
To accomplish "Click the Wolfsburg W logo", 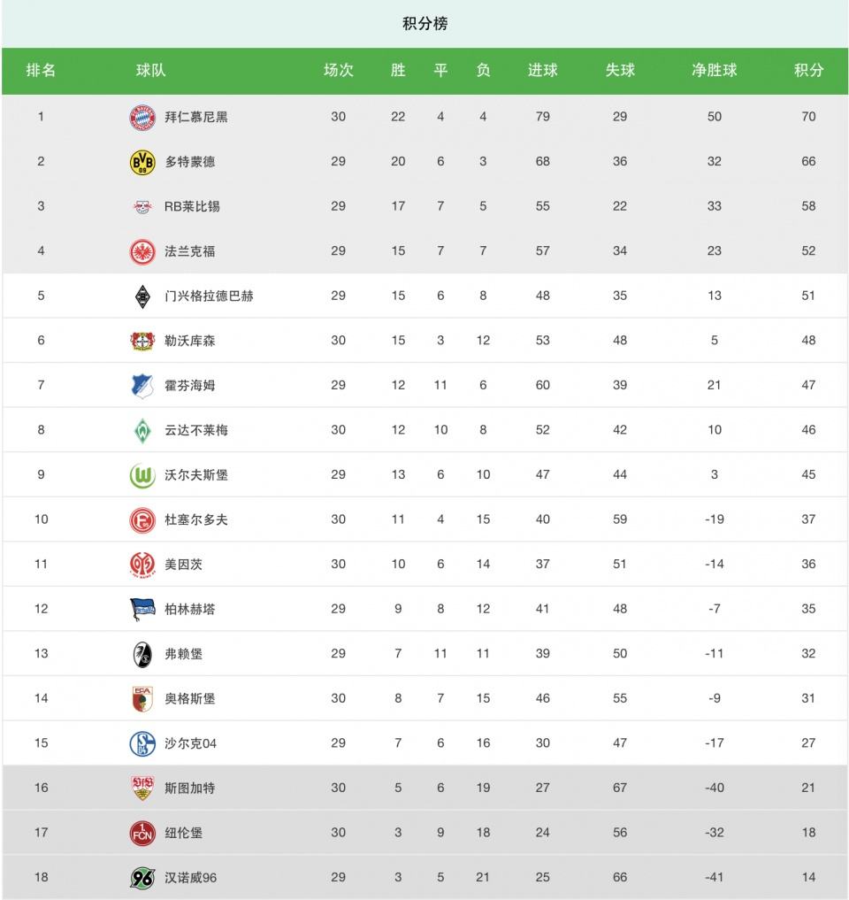I will [x=142, y=475].
